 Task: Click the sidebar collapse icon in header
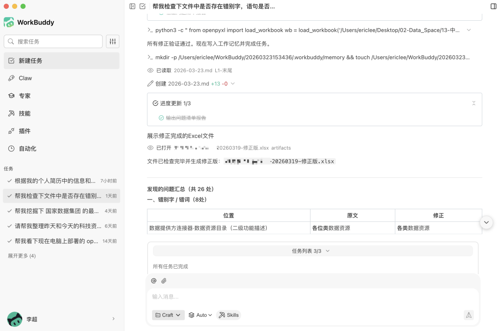(133, 6)
